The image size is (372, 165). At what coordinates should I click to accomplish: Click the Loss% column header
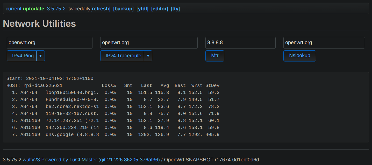tap(109, 85)
